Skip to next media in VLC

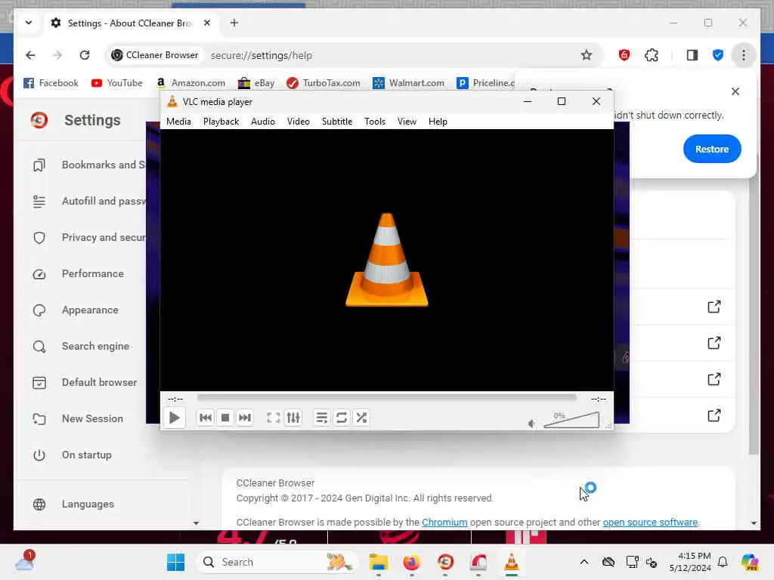(x=245, y=418)
